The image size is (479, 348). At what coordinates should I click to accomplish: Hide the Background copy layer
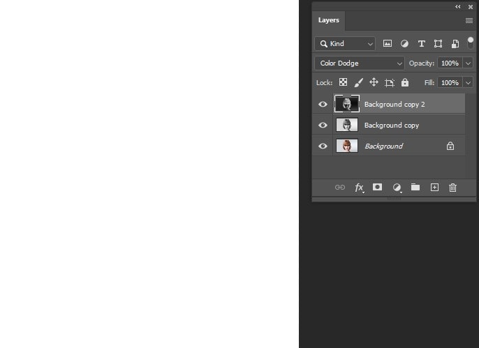pos(323,125)
